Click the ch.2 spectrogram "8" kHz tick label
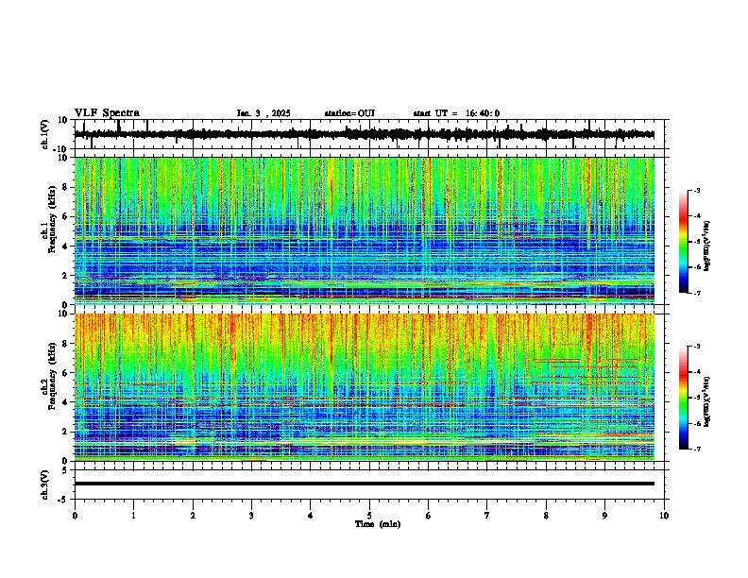The width and height of the screenshot is (748, 578). (65, 344)
